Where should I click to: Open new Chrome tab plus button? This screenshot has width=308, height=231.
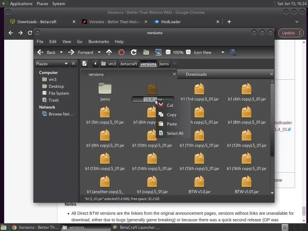pyautogui.click(x=229, y=22)
